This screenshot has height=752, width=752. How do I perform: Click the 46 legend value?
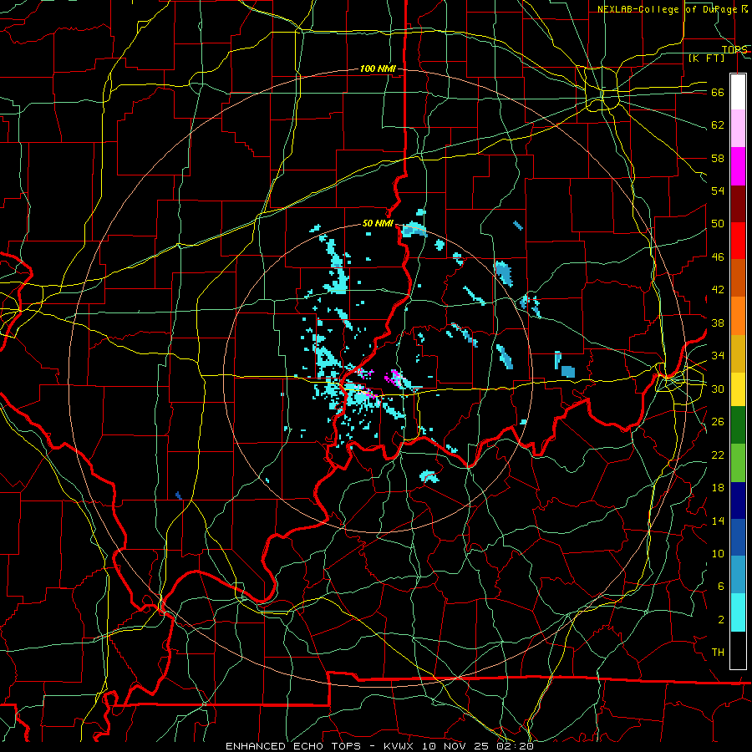718,257
